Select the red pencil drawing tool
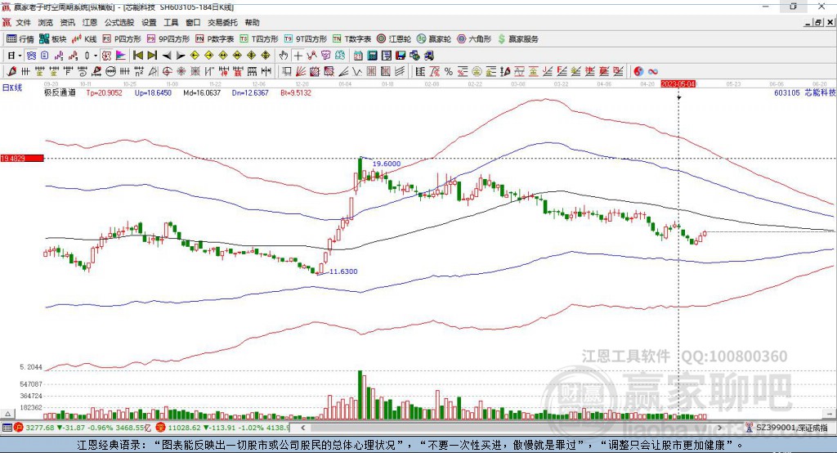This screenshot has width=837, height=453. pos(11,72)
